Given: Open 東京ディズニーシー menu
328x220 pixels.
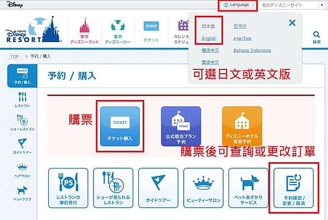Looking at the screenshot, I should pyautogui.click(x=118, y=32).
